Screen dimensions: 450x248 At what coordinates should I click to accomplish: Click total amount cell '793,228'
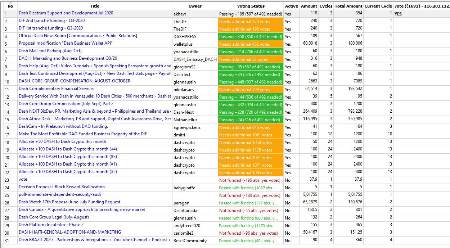348,112
